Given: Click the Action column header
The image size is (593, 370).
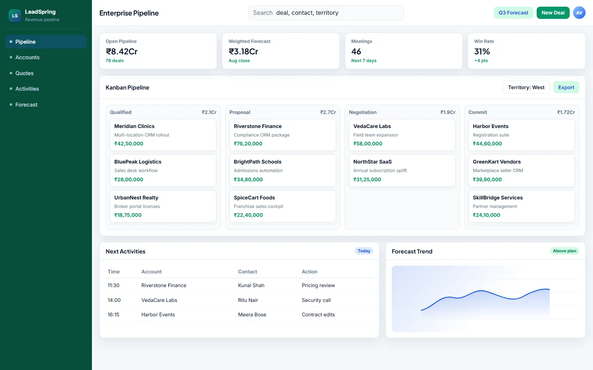Looking at the screenshot, I should coord(309,272).
